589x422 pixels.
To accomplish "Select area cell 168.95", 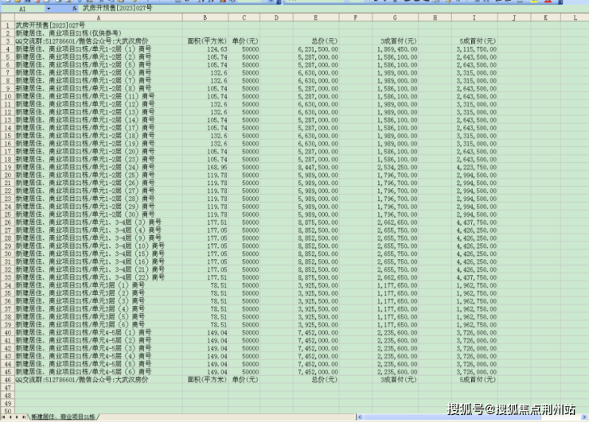I will click(x=205, y=168).
